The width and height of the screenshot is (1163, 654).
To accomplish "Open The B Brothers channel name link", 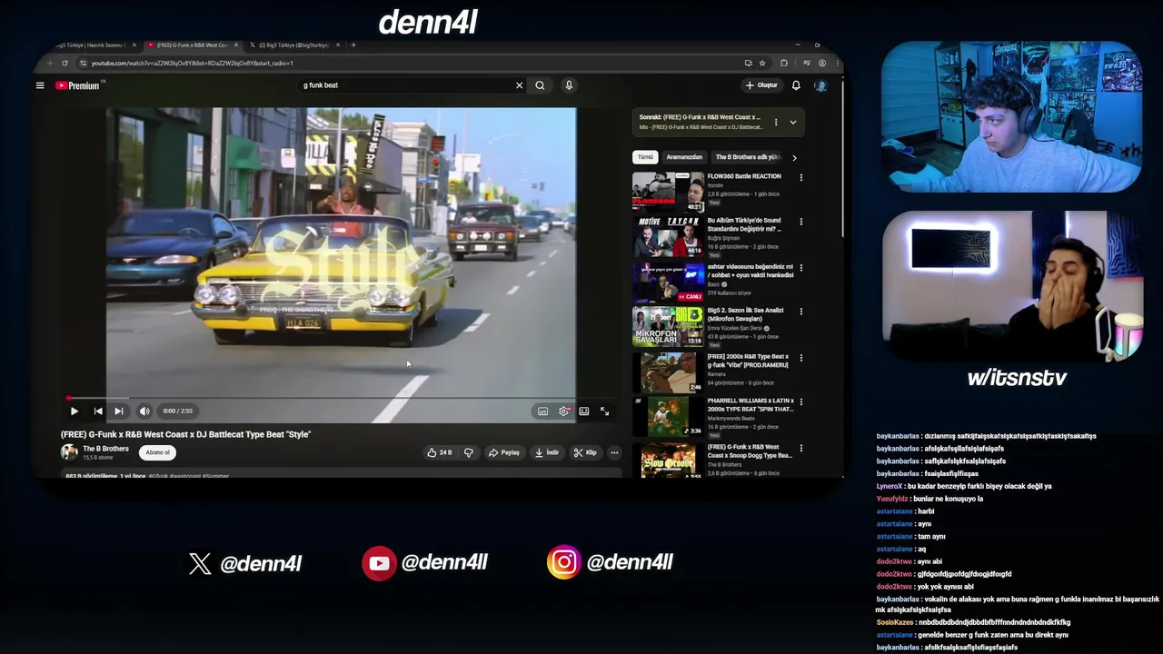I will click(x=106, y=449).
